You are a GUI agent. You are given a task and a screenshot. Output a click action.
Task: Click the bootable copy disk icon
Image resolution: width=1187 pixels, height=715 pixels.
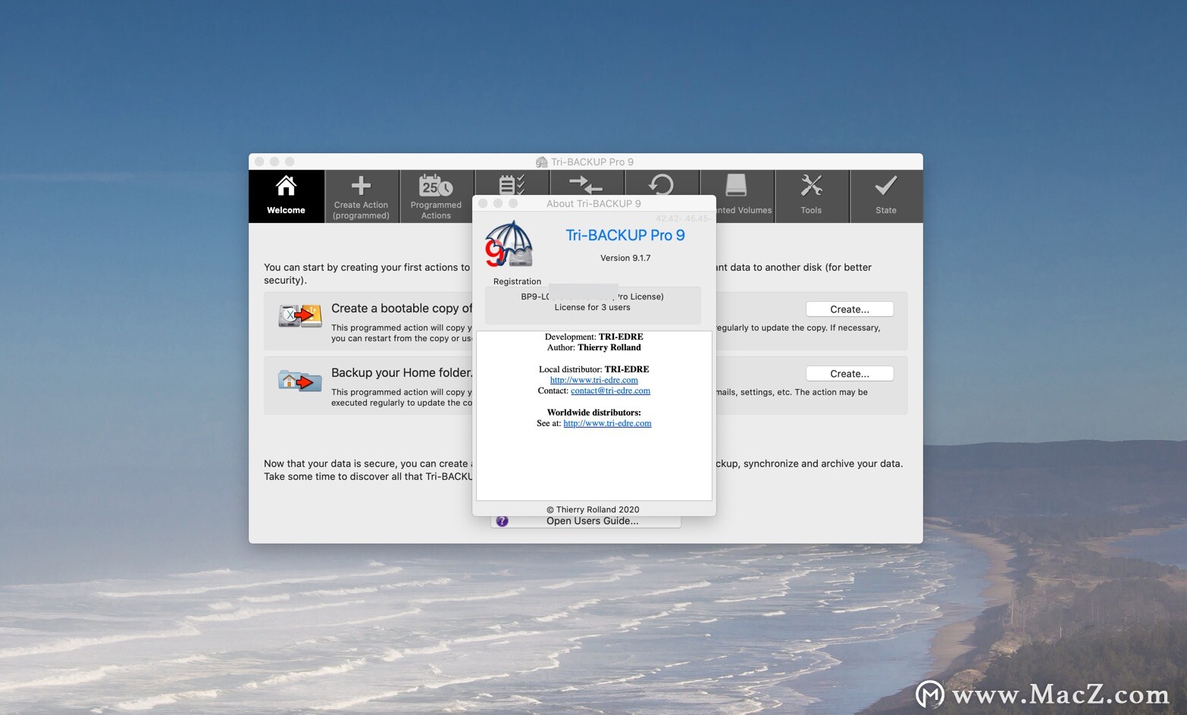(x=300, y=315)
